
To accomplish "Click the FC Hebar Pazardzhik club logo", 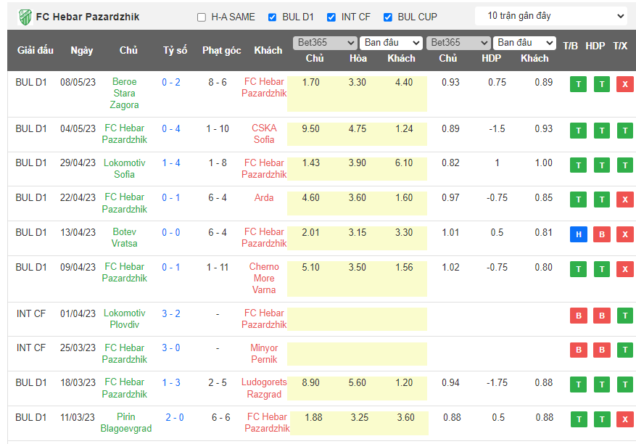I will [25, 16].
